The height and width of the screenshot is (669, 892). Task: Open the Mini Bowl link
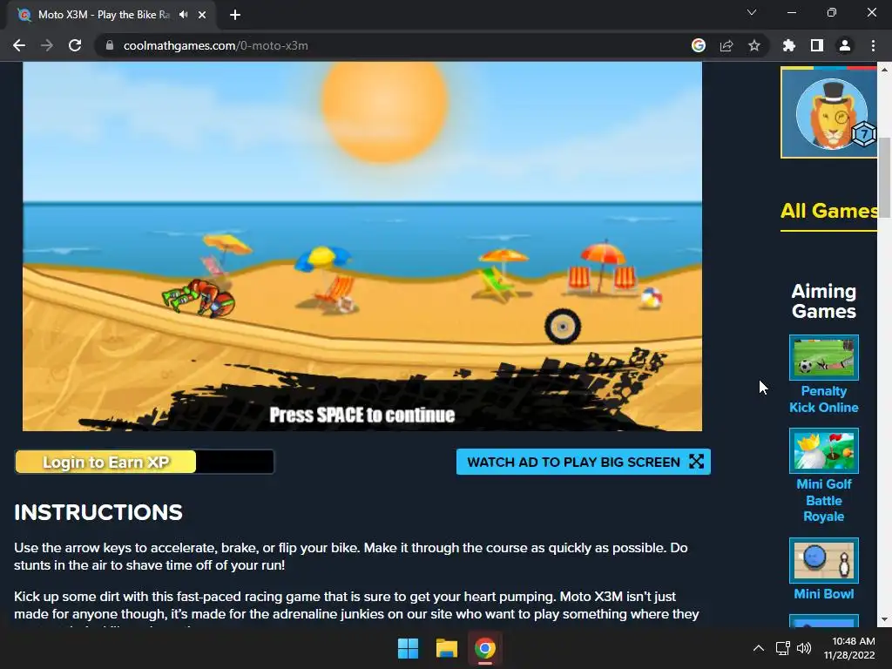coord(824,594)
